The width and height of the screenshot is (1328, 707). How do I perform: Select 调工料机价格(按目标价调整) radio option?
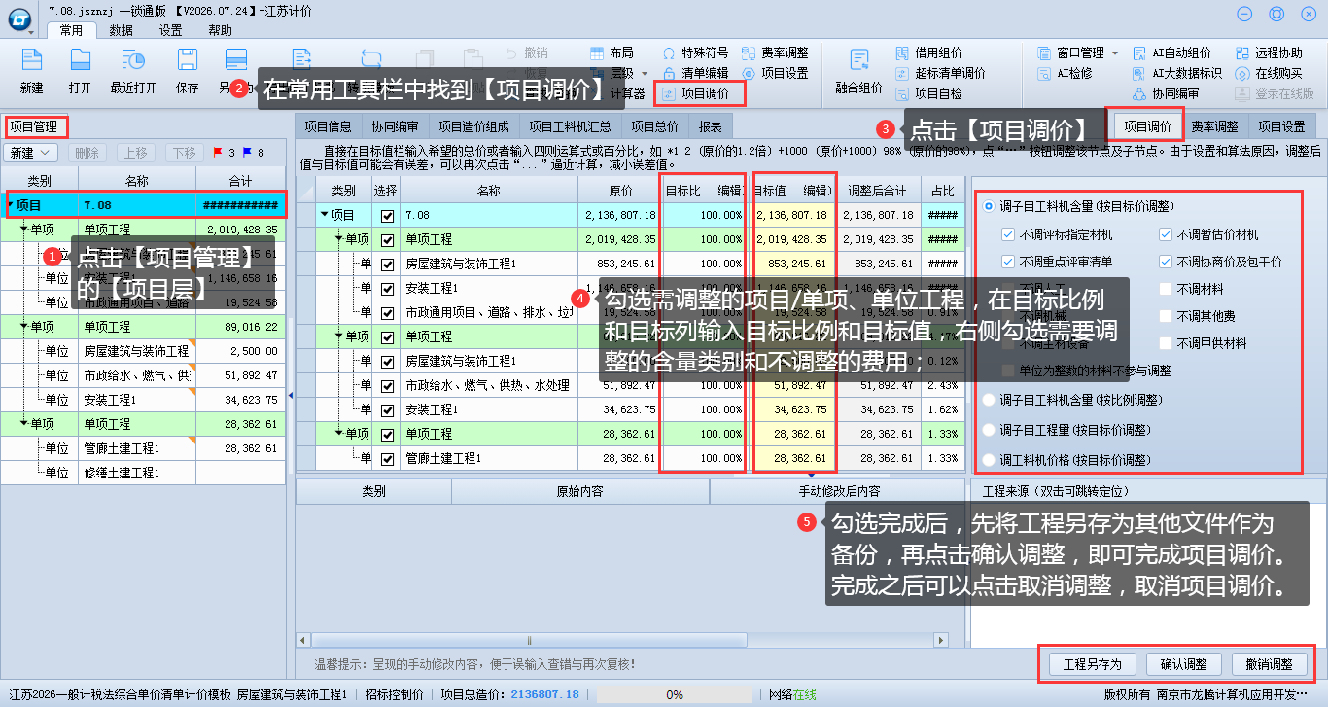[x=990, y=460]
